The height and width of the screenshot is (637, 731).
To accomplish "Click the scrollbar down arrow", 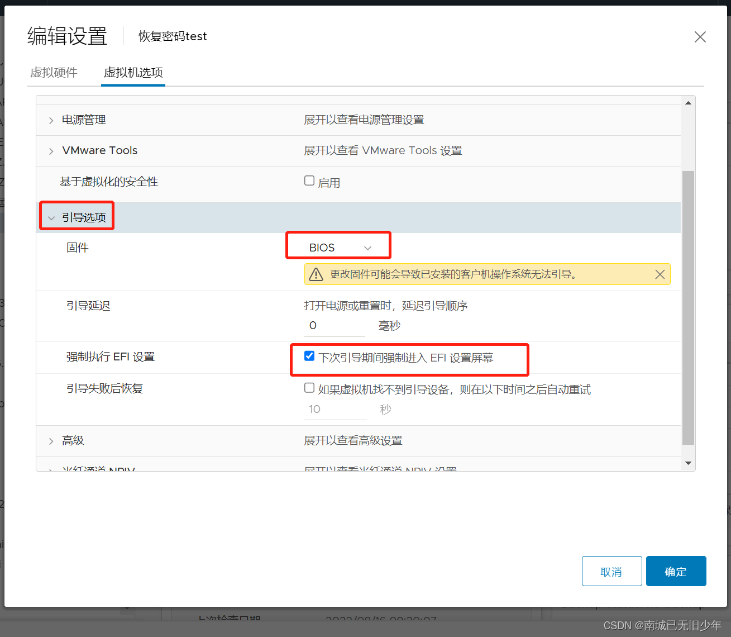I will (688, 463).
